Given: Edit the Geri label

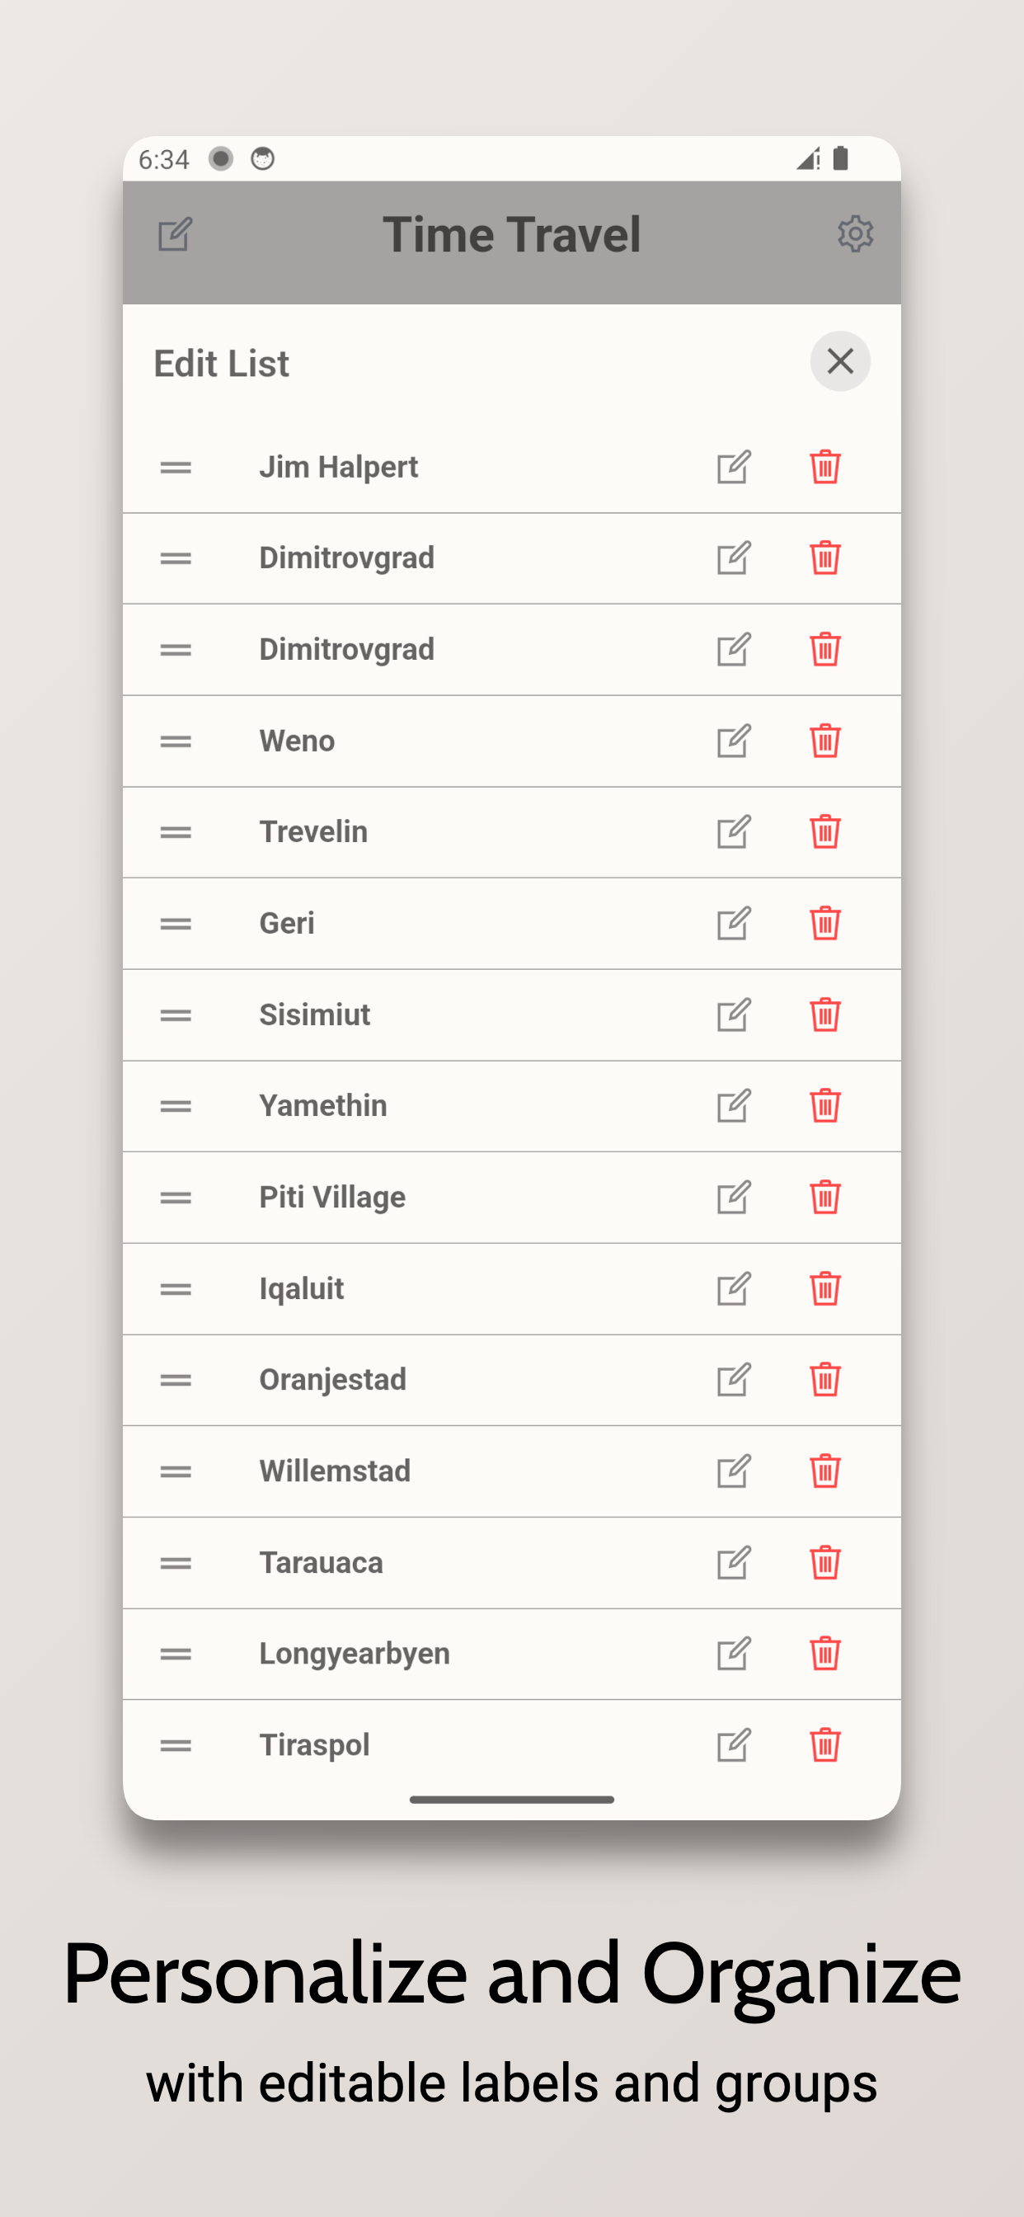Looking at the screenshot, I should (x=734, y=924).
